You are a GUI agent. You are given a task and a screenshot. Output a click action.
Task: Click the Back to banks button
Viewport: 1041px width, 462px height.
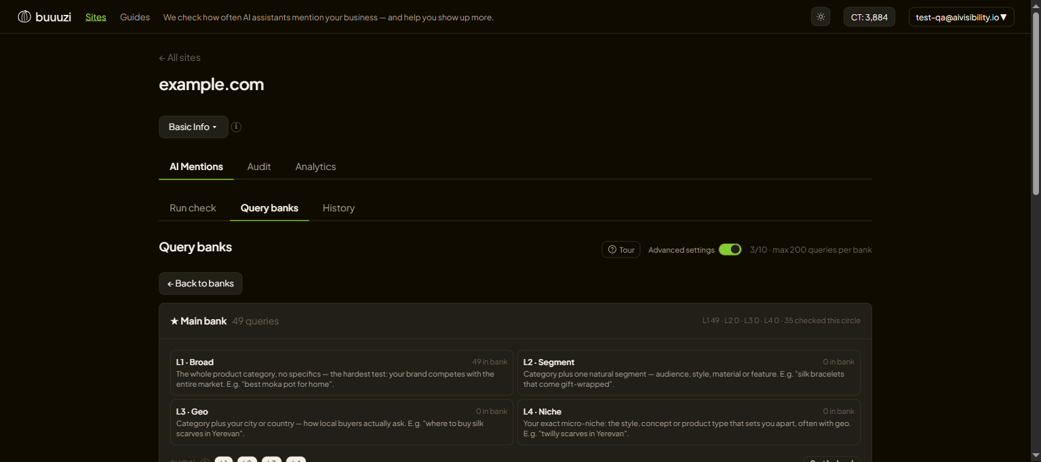200,284
